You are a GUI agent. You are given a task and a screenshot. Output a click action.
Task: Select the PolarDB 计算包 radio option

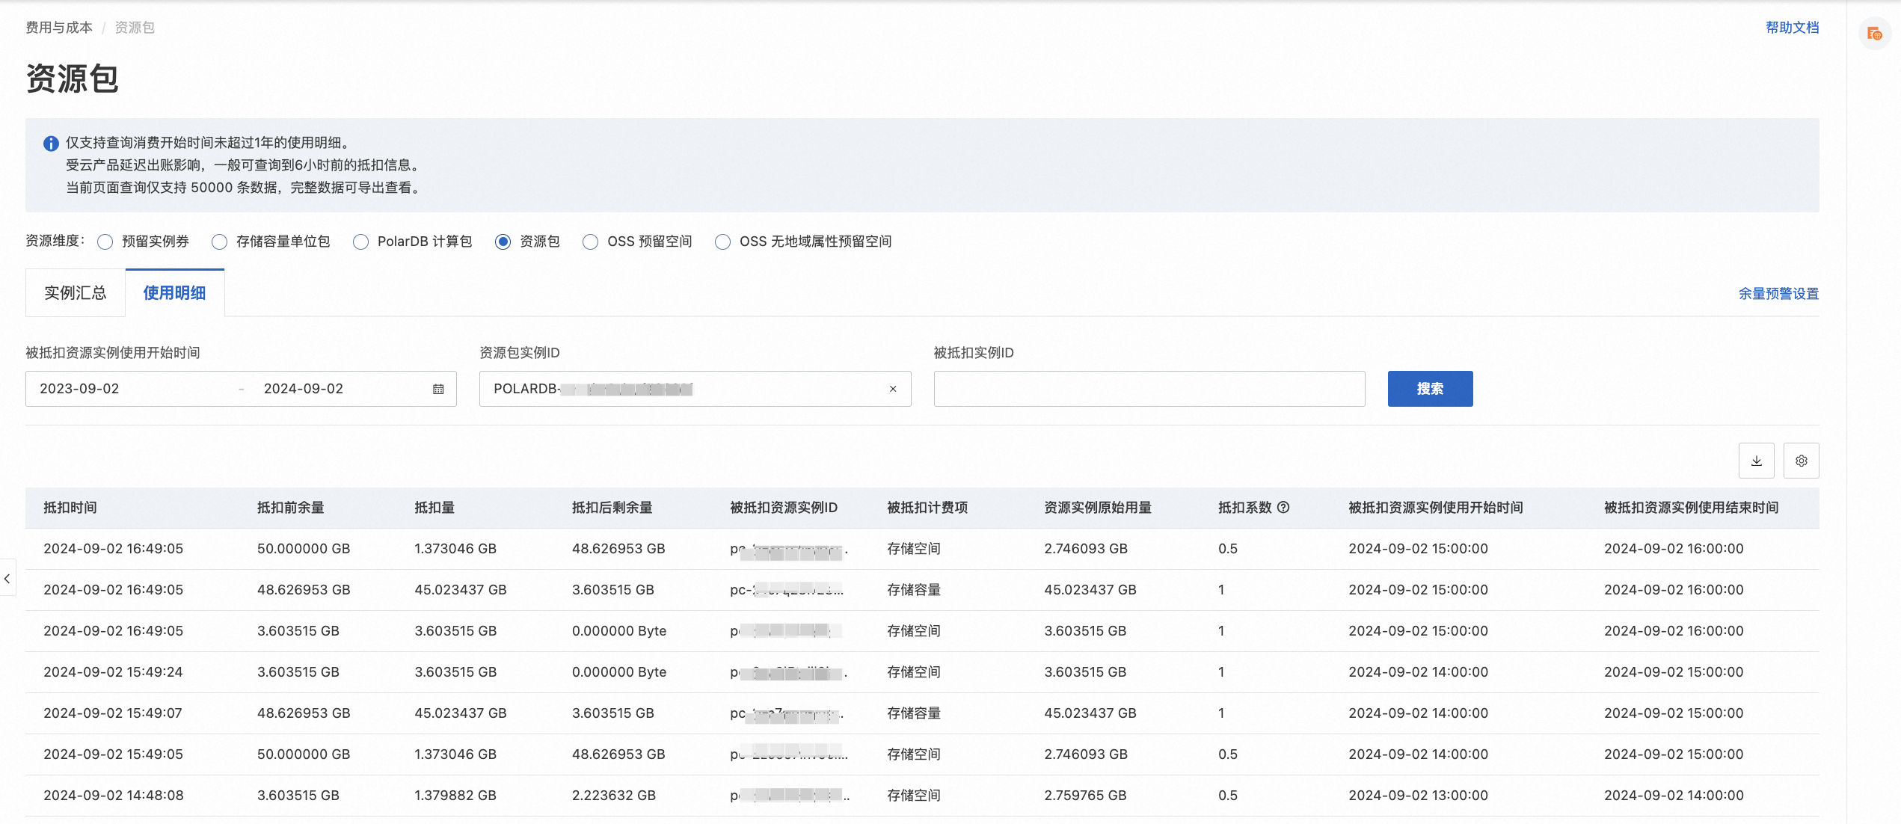(x=360, y=242)
